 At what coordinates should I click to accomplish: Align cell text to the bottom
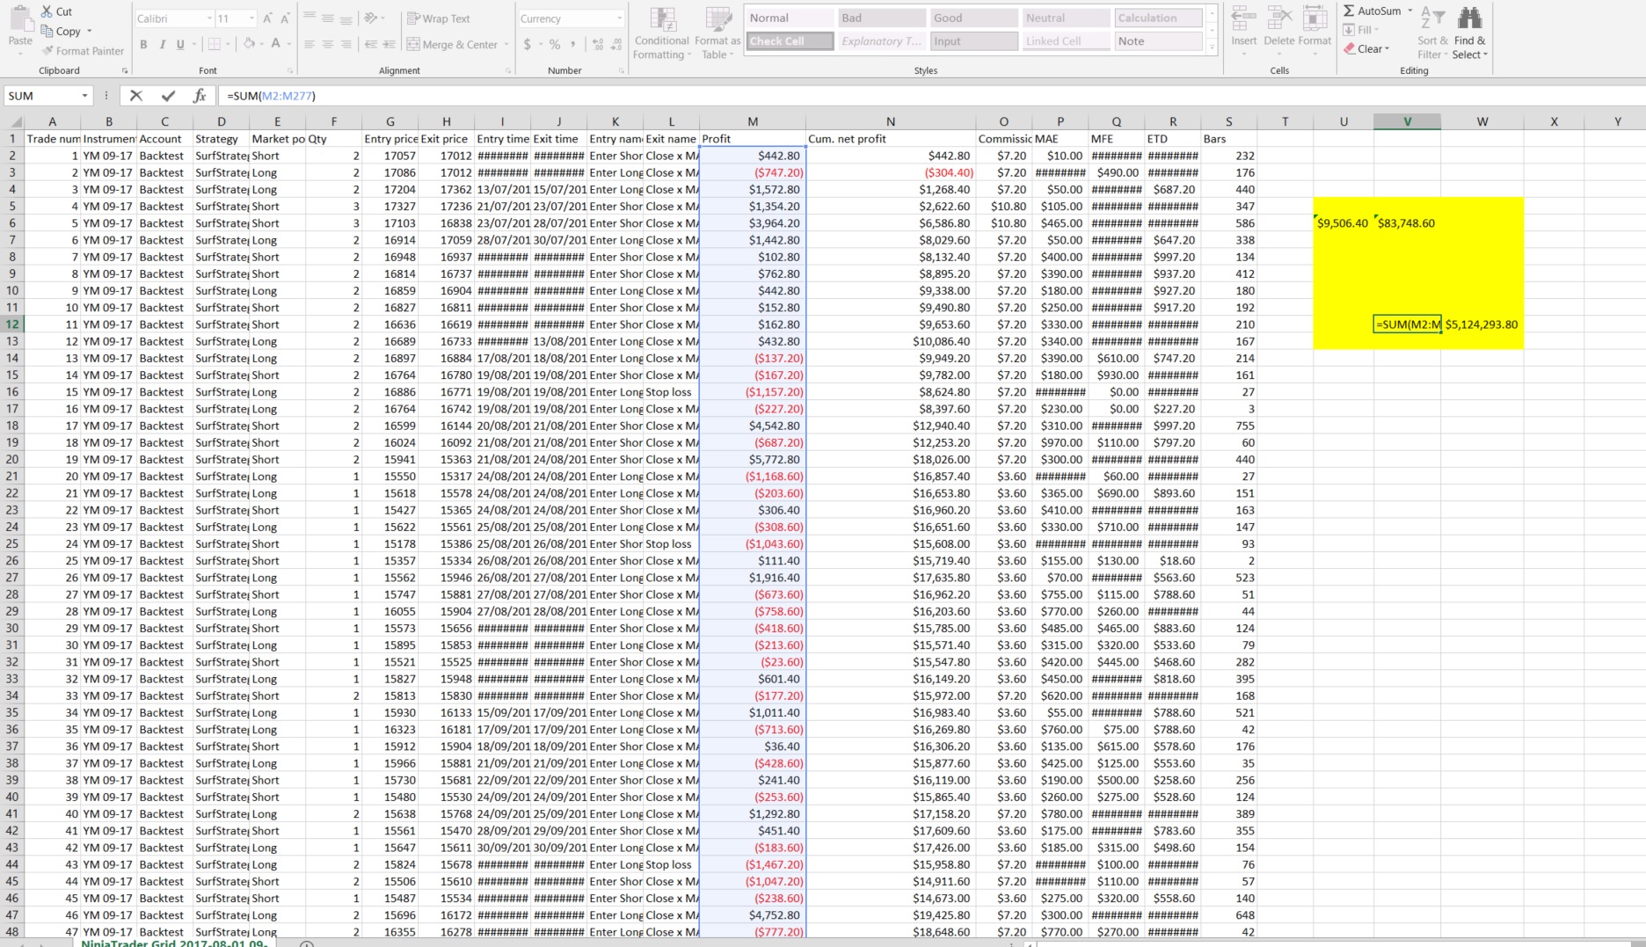[x=346, y=18]
